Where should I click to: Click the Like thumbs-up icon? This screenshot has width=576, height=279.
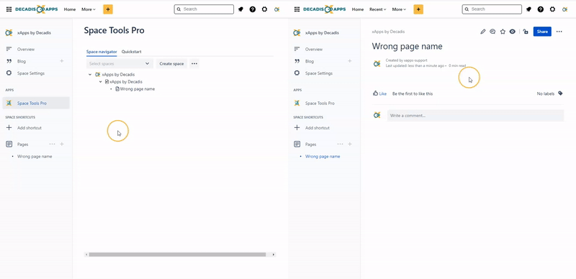(375, 93)
